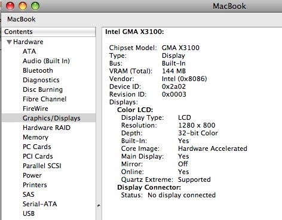Click the Intel GMA X3100 heading
The image size is (282, 220).
click(x=134, y=32)
